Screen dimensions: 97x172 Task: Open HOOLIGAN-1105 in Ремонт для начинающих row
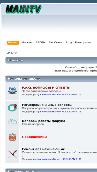click(72, 159)
